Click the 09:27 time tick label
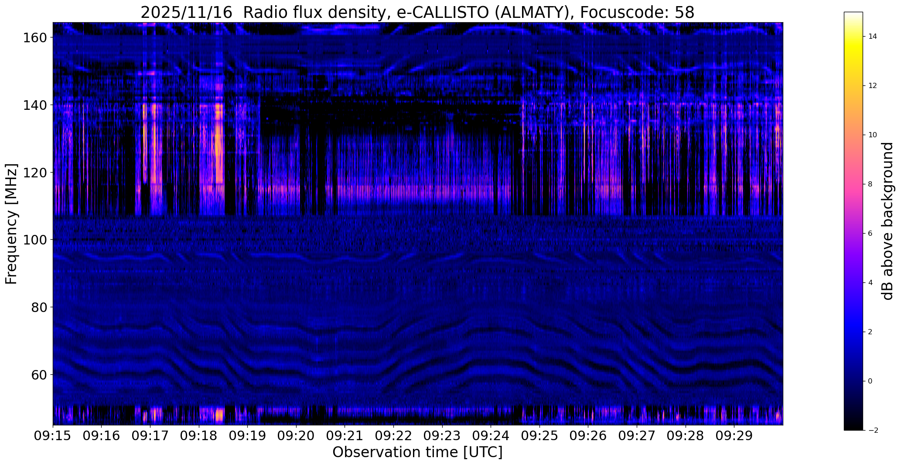 click(637, 435)
